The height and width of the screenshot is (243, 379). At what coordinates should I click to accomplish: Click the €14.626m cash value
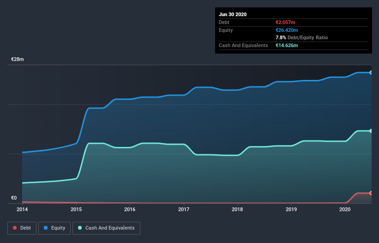pyautogui.click(x=287, y=45)
